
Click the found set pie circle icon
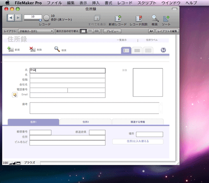click(x=46, y=18)
